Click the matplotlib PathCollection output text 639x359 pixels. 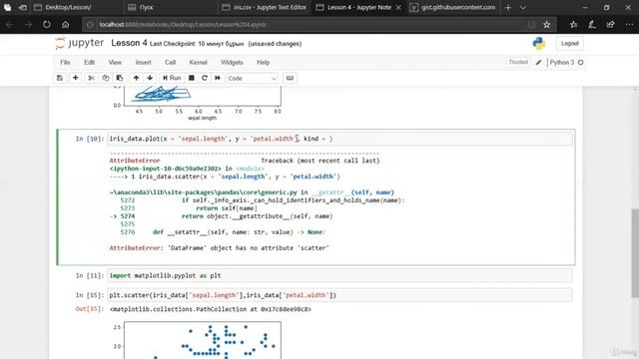[211, 309]
